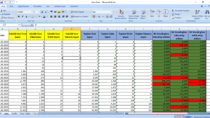The height and width of the screenshot is (118, 210).
Task: Toggle bold K formatting
Action: (19, 17)
